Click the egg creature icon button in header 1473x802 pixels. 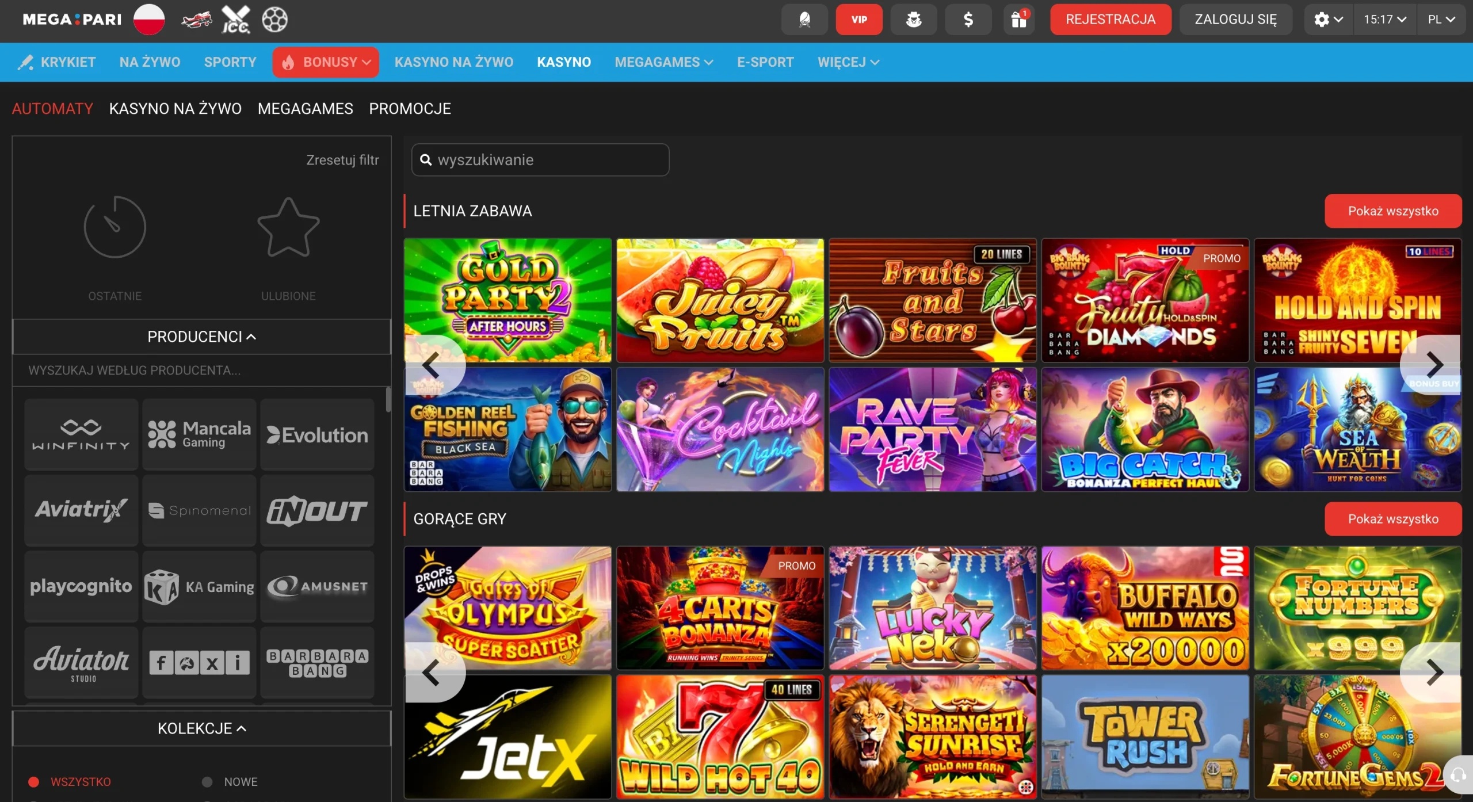(804, 20)
